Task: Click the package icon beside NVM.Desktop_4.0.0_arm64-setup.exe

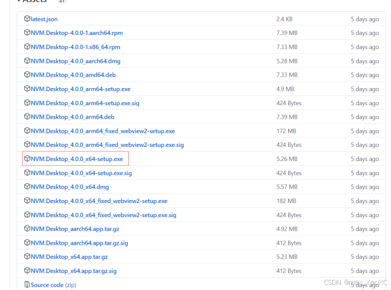Action: (27, 89)
